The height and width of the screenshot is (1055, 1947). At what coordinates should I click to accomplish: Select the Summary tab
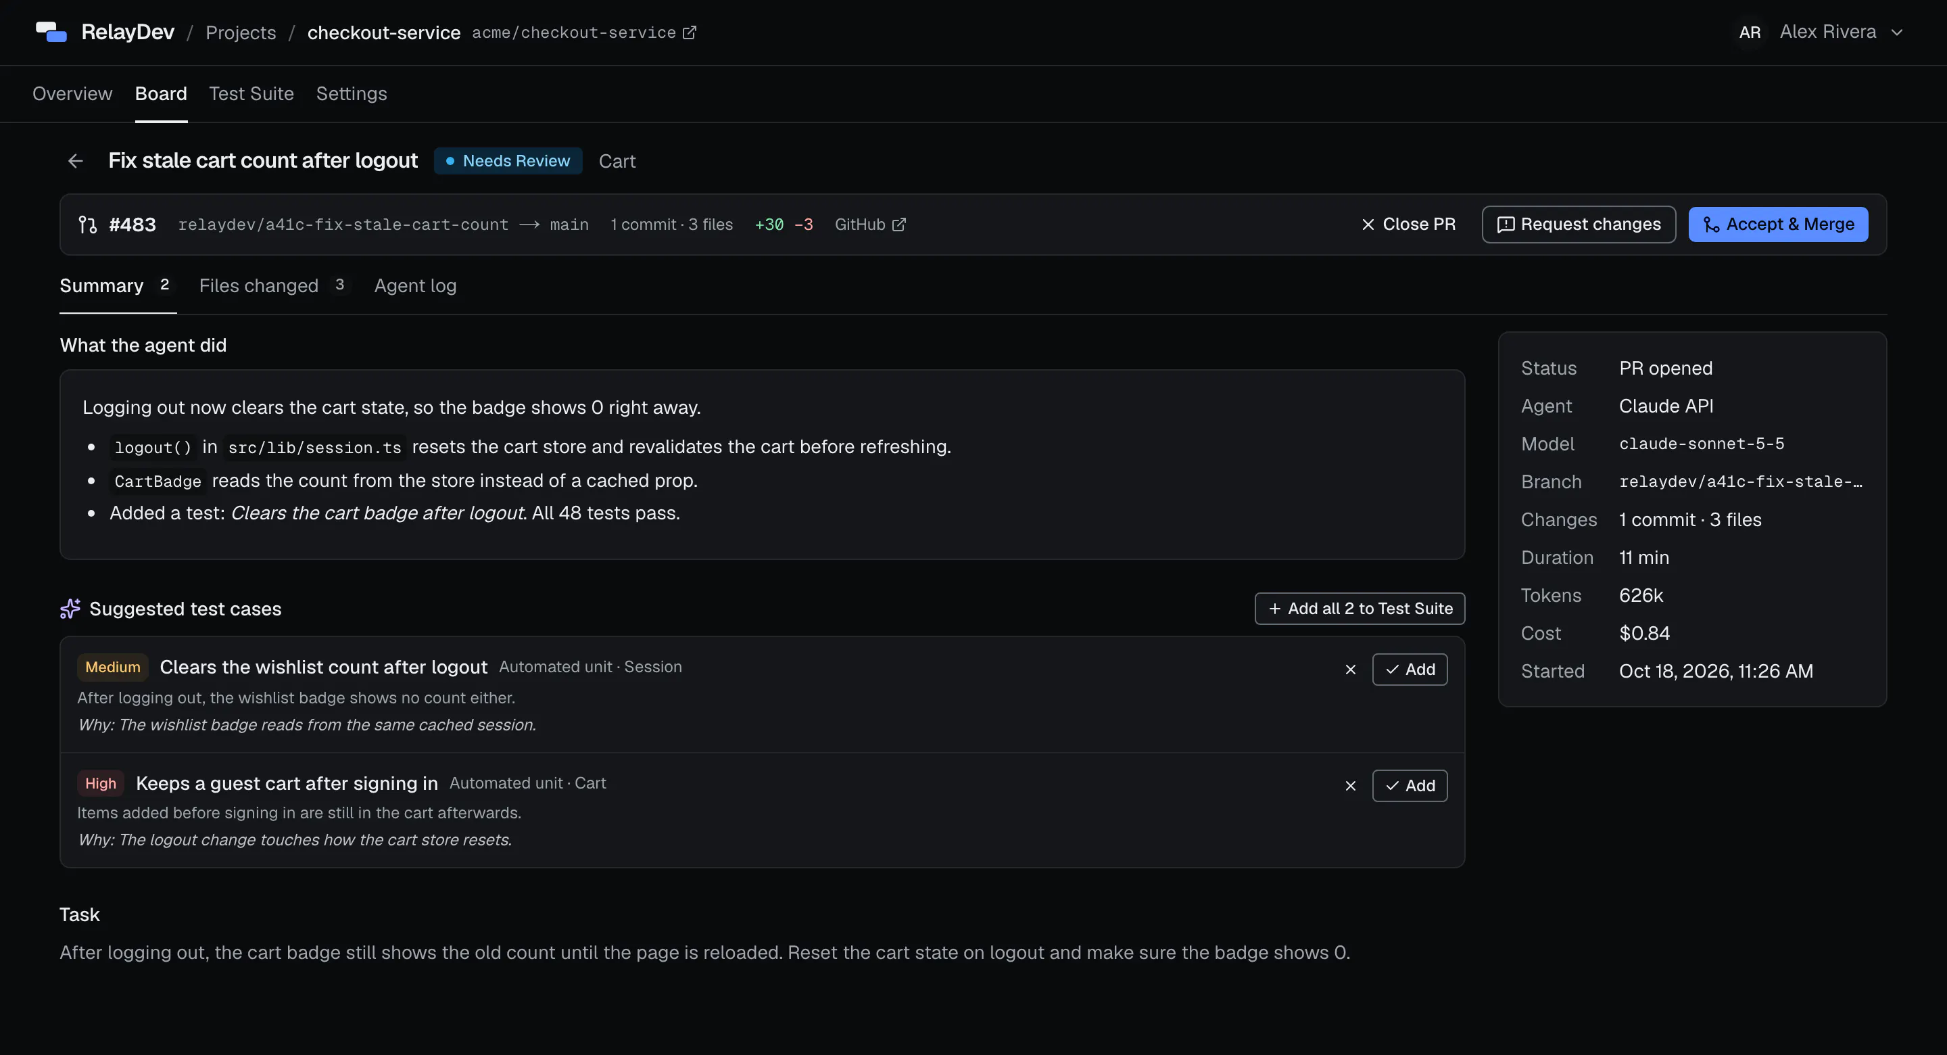coord(118,286)
